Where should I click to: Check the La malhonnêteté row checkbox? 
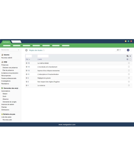(x=129, y=63)
